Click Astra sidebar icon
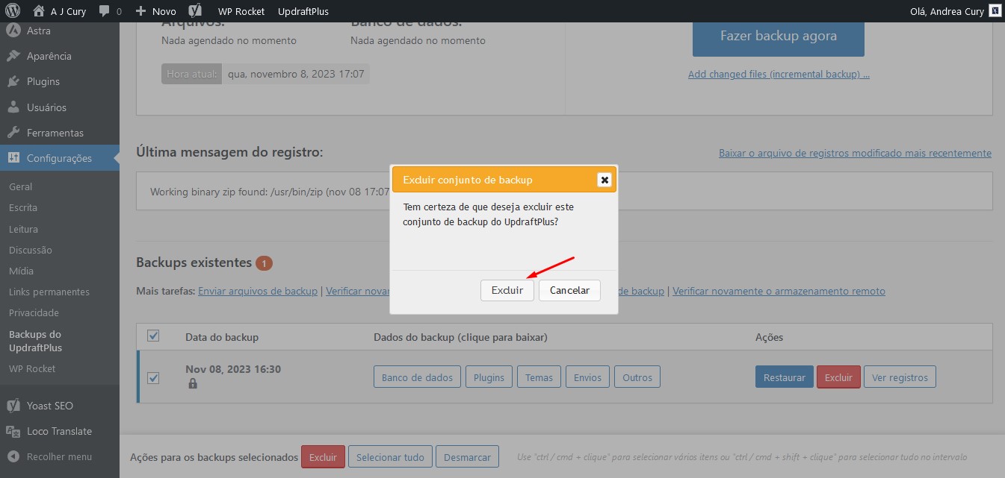1005x478 pixels. coord(13,31)
